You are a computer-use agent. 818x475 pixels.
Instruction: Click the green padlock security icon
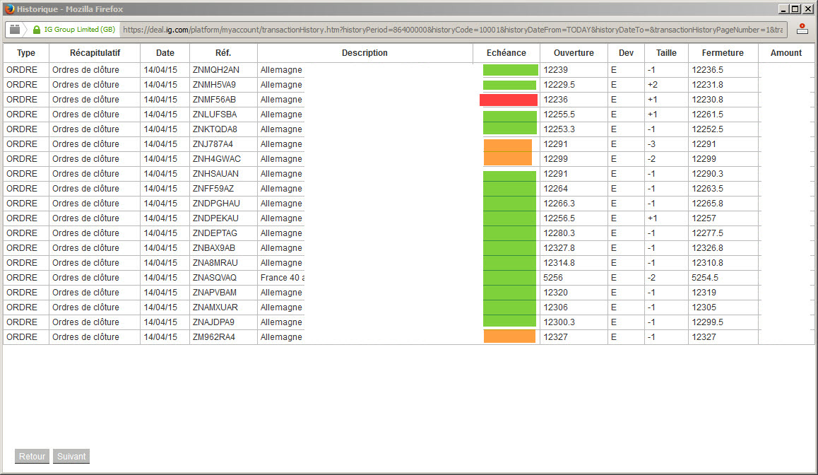(x=37, y=30)
